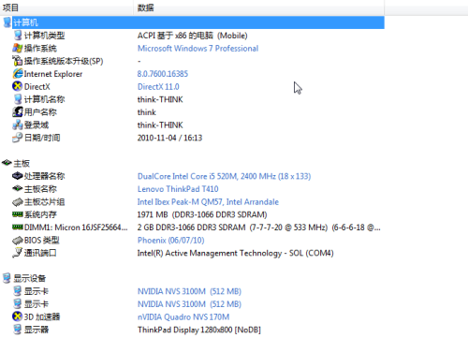Image resolution: width=468 pixels, height=338 pixels.
Task: Click the 系统内存 memory stick icon
Action: pyautogui.click(x=18, y=214)
